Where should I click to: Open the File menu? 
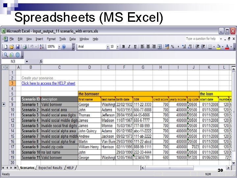pos(12,39)
